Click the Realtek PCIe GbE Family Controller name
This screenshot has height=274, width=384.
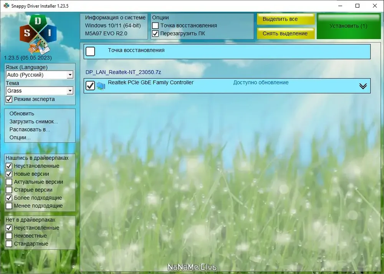(x=151, y=83)
